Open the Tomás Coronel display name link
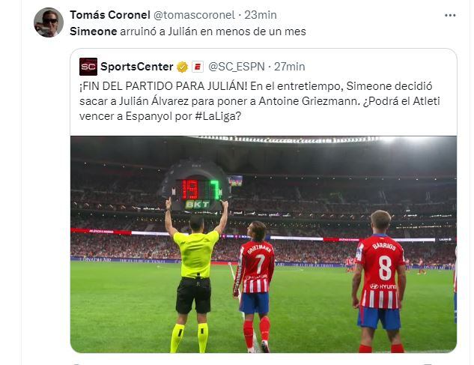 (x=110, y=15)
